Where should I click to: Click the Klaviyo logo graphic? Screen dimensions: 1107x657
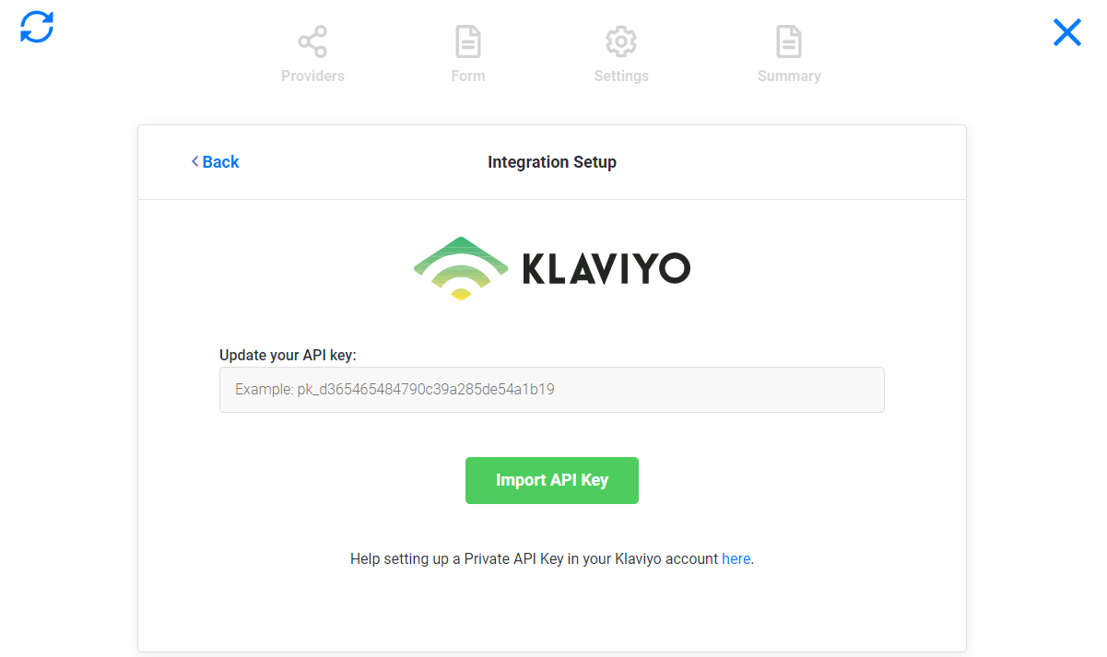coord(460,267)
